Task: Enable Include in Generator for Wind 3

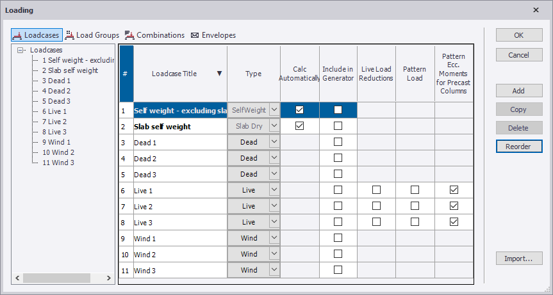Action: point(338,269)
